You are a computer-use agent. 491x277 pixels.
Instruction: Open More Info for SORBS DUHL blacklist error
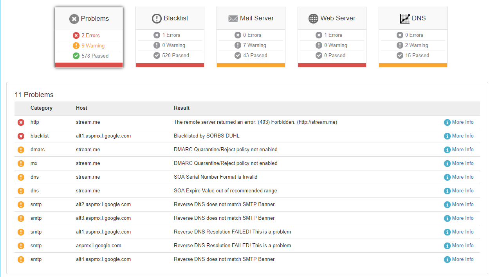459,136
